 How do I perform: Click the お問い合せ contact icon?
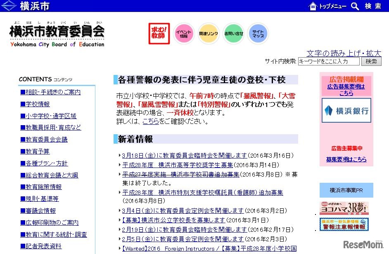[x=233, y=34]
